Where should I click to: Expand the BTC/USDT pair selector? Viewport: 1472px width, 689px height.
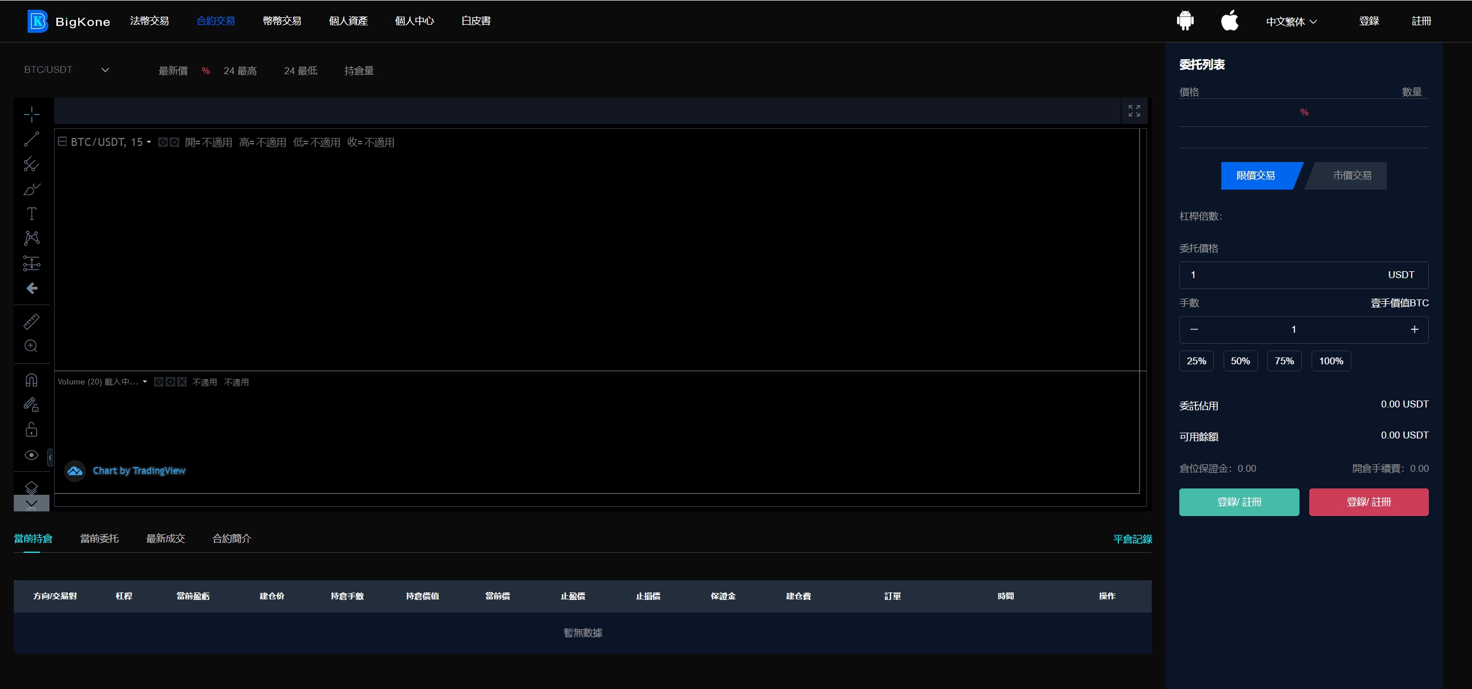pyautogui.click(x=66, y=70)
